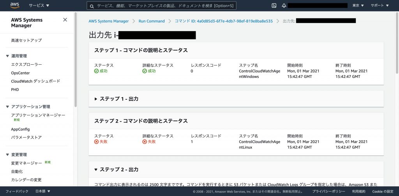399x196 pixels.
Task: Collapse the 変更管理 section
Action: (7, 155)
